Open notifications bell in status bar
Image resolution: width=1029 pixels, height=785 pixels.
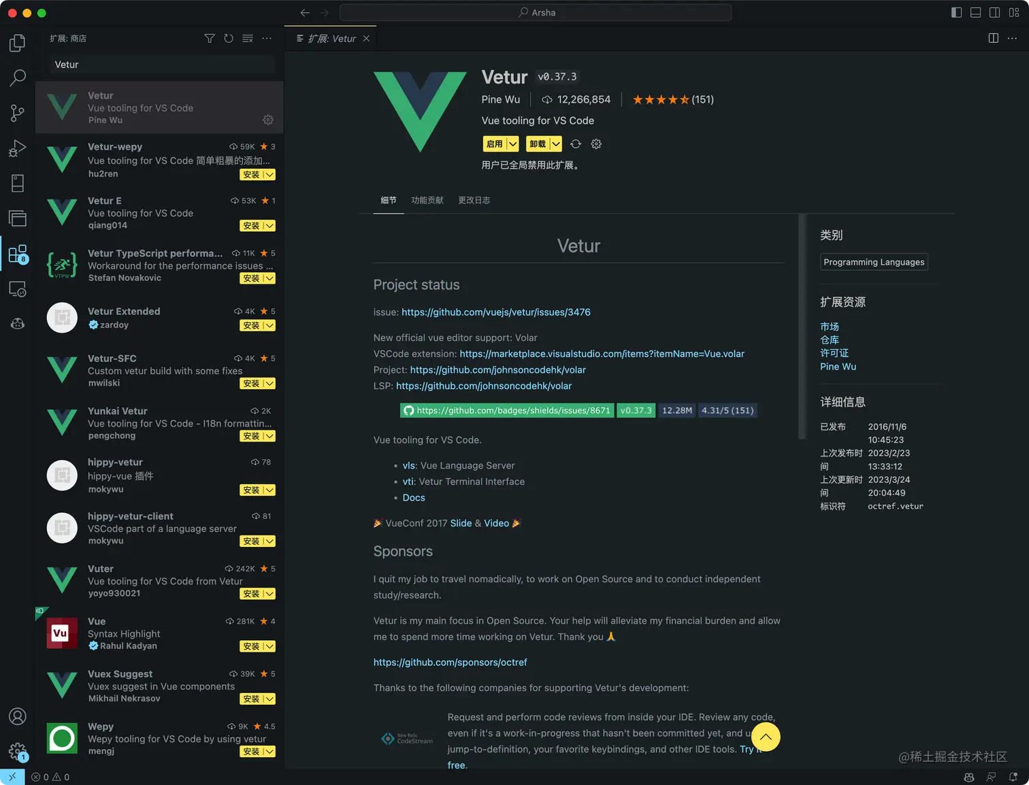[x=1013, y=777]
